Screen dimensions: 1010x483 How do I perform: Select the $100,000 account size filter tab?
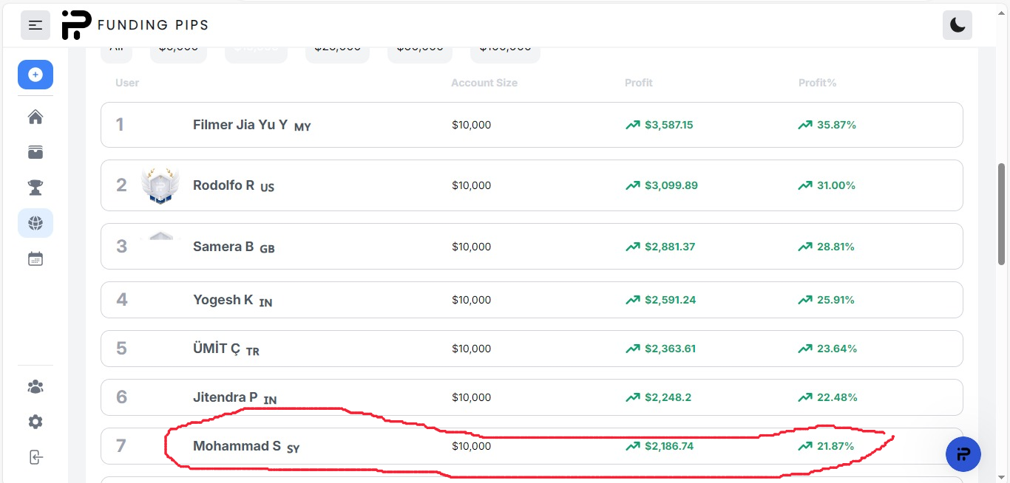point(505,52)
